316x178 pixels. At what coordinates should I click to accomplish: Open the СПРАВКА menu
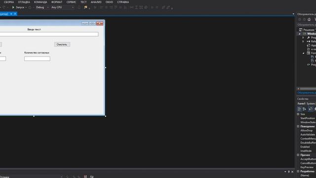123,2
